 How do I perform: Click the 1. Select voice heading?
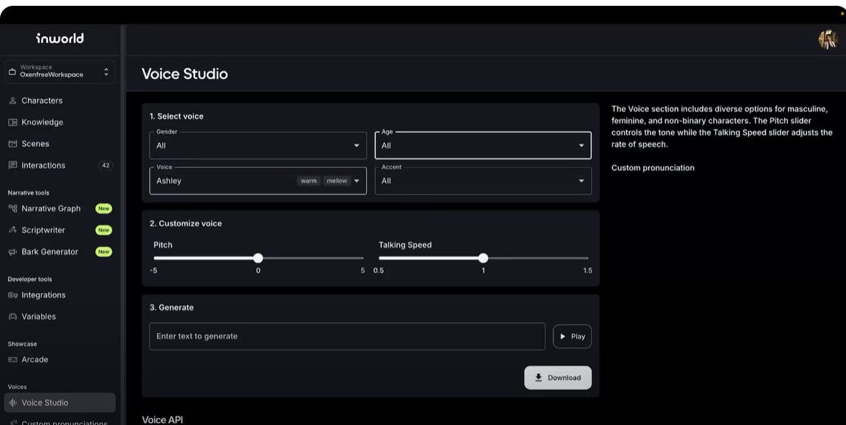(176, 117)
